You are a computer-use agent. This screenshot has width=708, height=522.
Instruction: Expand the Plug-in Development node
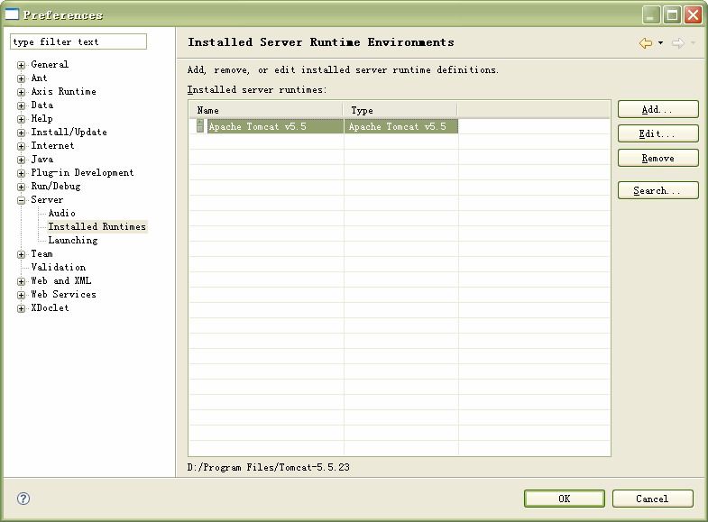coord(22,173)
